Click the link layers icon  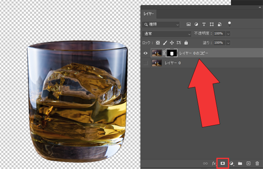tap(205, 163)
